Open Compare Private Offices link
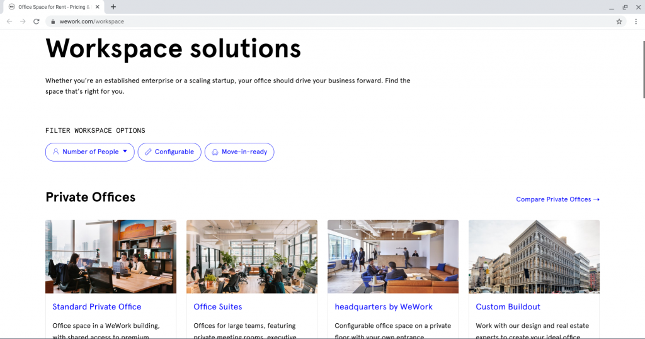 (557, 199)
